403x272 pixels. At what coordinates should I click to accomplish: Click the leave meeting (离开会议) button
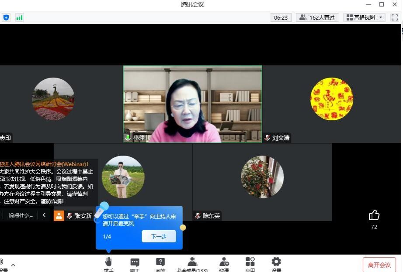379,265
